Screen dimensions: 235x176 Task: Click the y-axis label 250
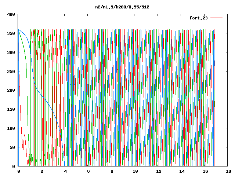[11, 71]
